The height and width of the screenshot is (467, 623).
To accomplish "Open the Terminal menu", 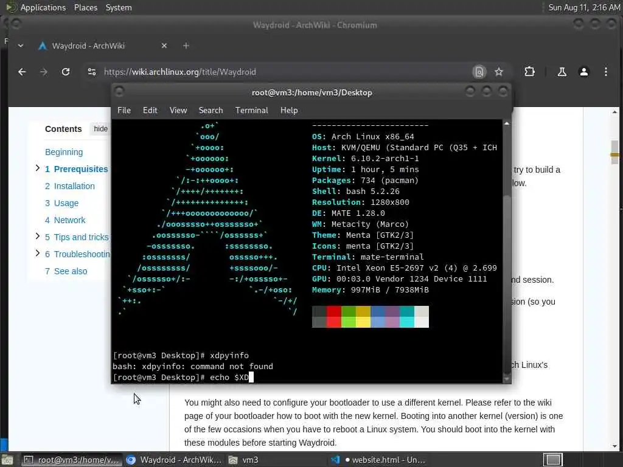I will pos(251,111).
